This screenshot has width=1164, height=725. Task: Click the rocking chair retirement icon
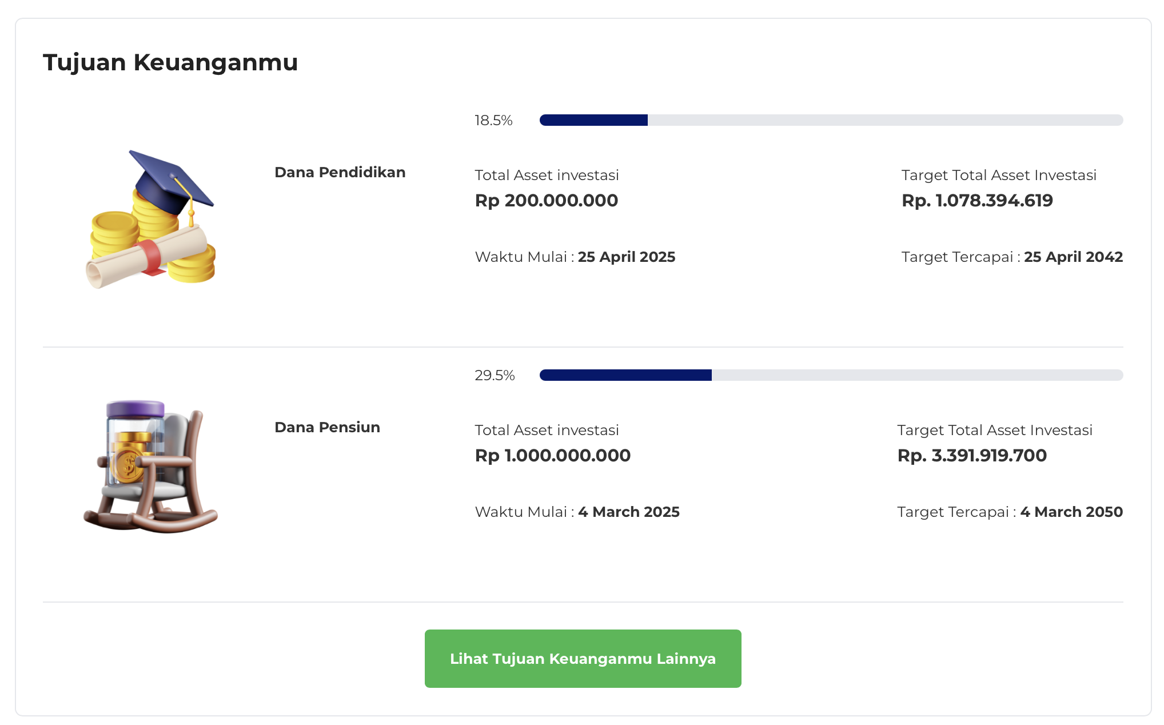coord(150,467)
